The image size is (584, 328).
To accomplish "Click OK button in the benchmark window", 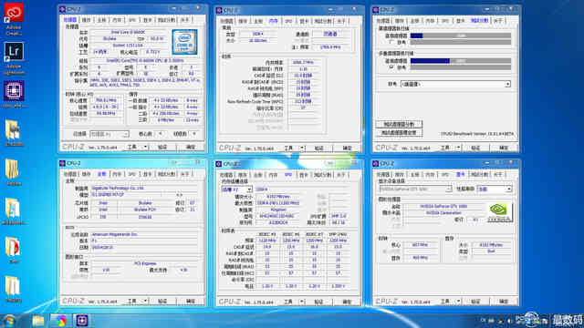I will 504,148.
